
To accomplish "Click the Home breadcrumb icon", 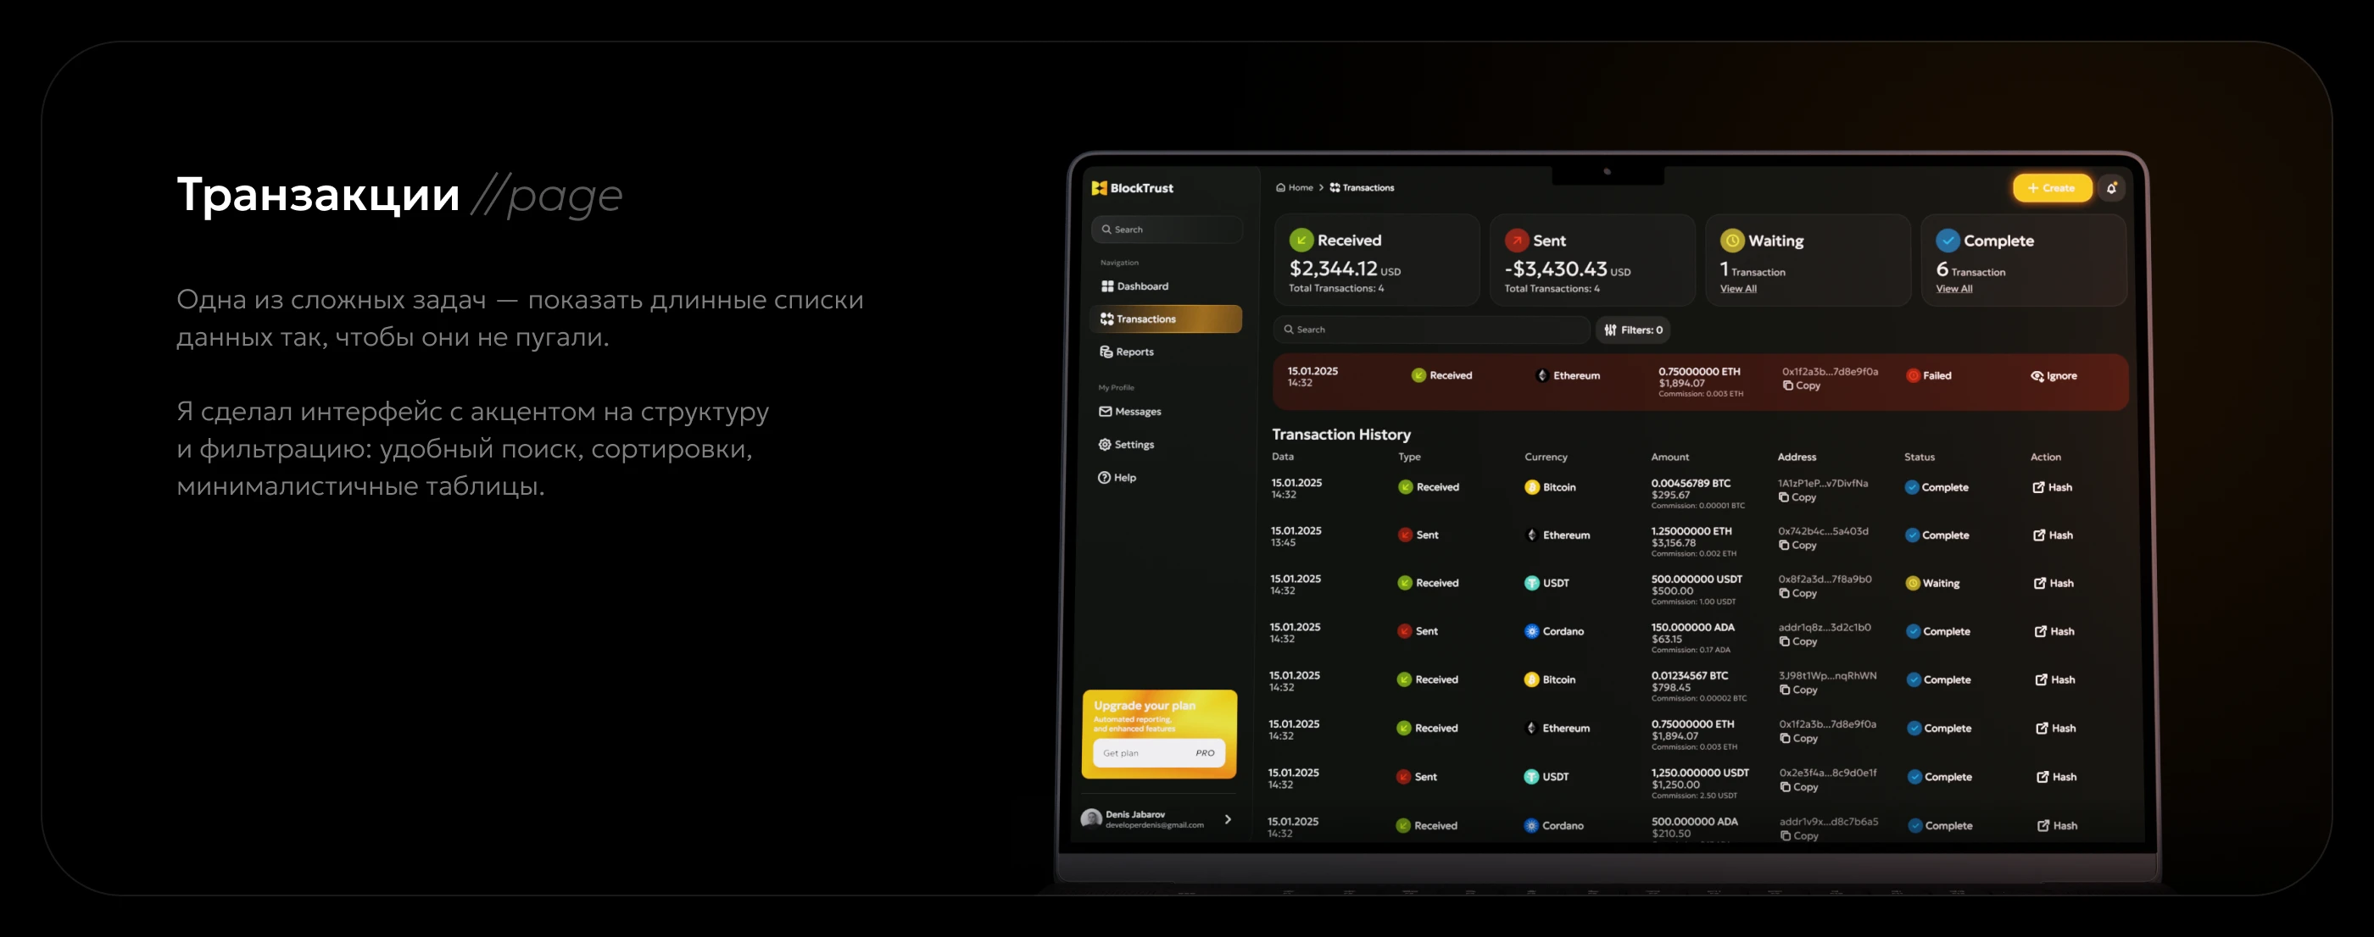I will click(x=1280, y=188).
